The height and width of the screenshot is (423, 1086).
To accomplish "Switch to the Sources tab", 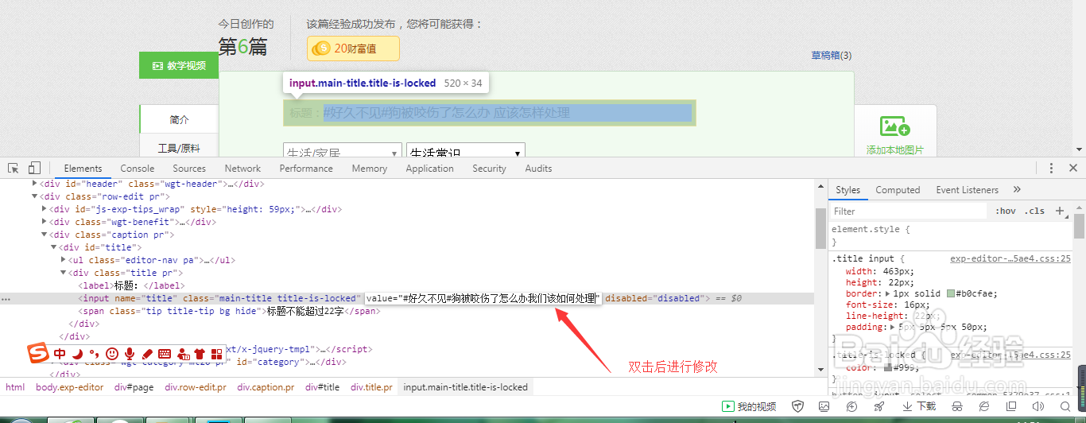I will pyautogui.click(x=189, y=169).
